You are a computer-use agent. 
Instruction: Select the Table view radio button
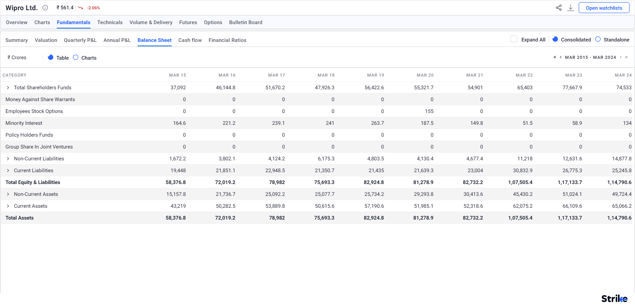pyautogui.click(x=50, y=58)
